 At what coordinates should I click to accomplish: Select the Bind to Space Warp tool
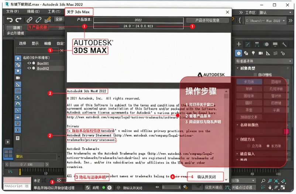coord(48,20)
